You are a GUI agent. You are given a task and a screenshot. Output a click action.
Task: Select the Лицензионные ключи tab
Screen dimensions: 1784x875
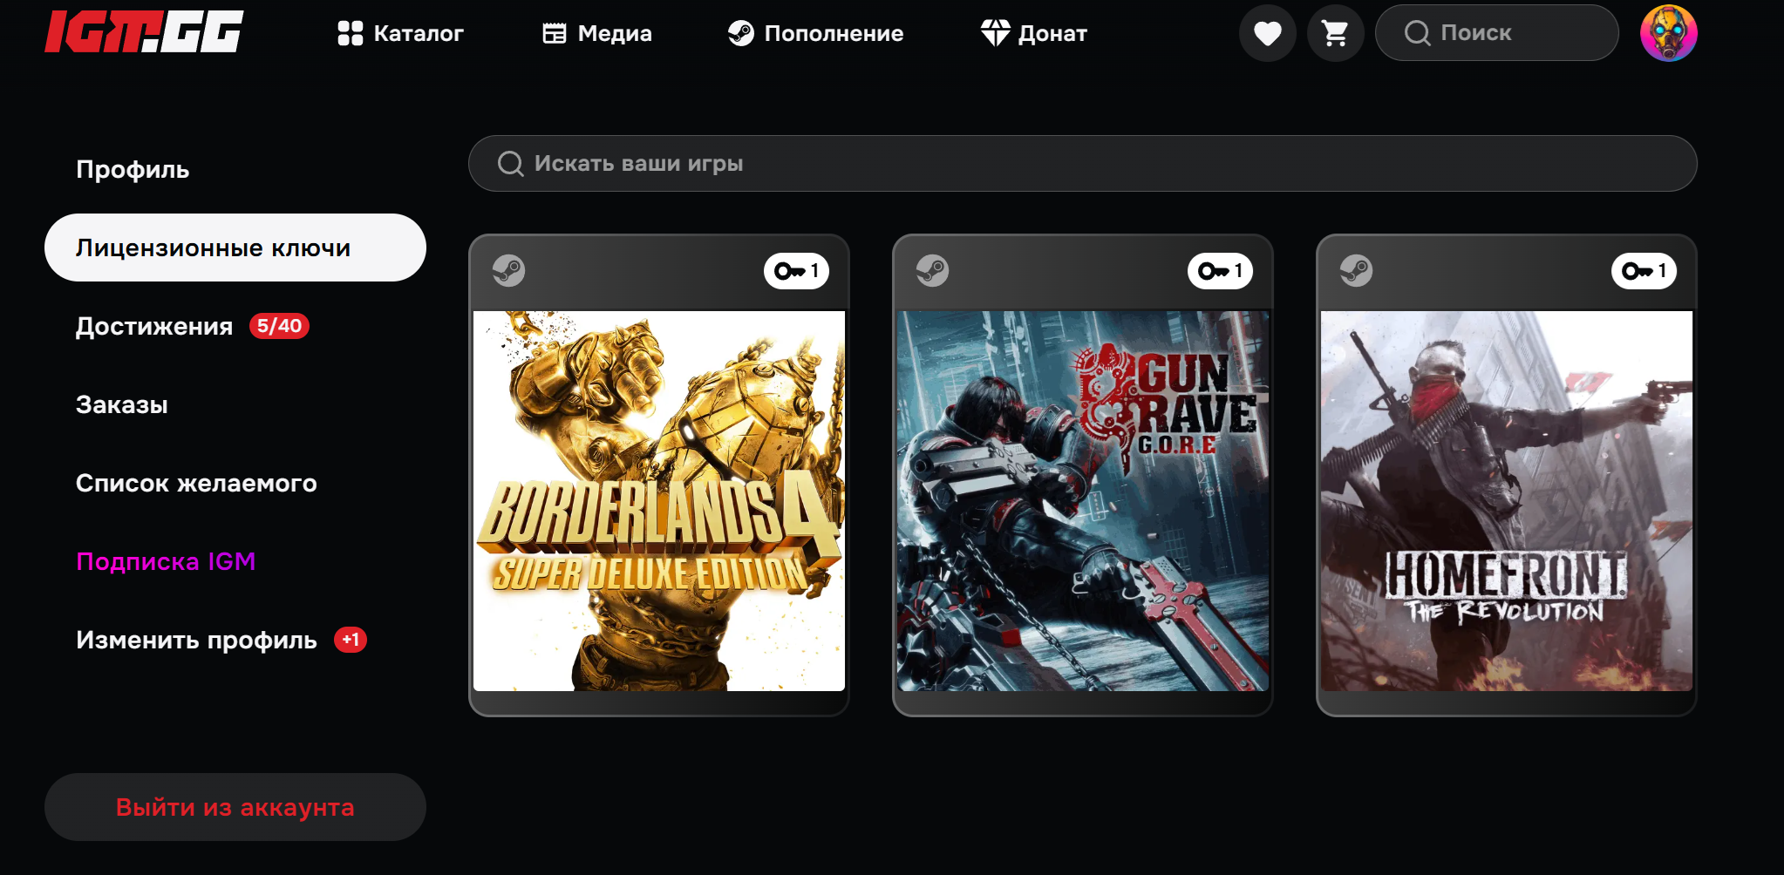tap(235, 248)
